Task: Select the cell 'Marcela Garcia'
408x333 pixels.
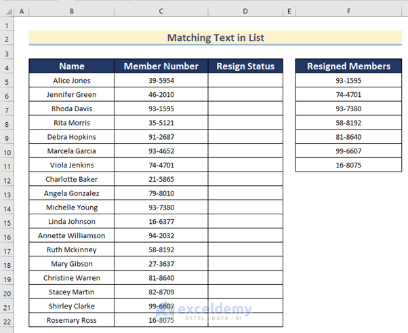Action: (x=72, y=151)
